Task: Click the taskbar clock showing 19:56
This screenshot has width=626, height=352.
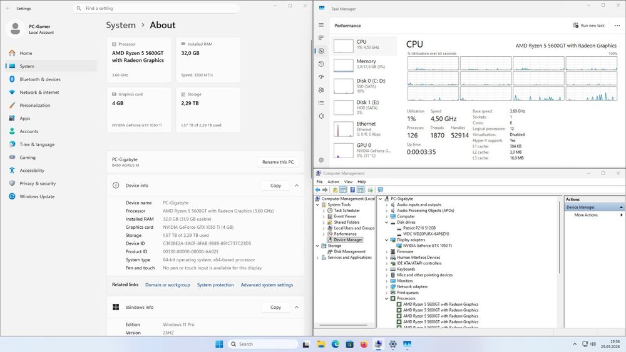Action: (610, 344)
